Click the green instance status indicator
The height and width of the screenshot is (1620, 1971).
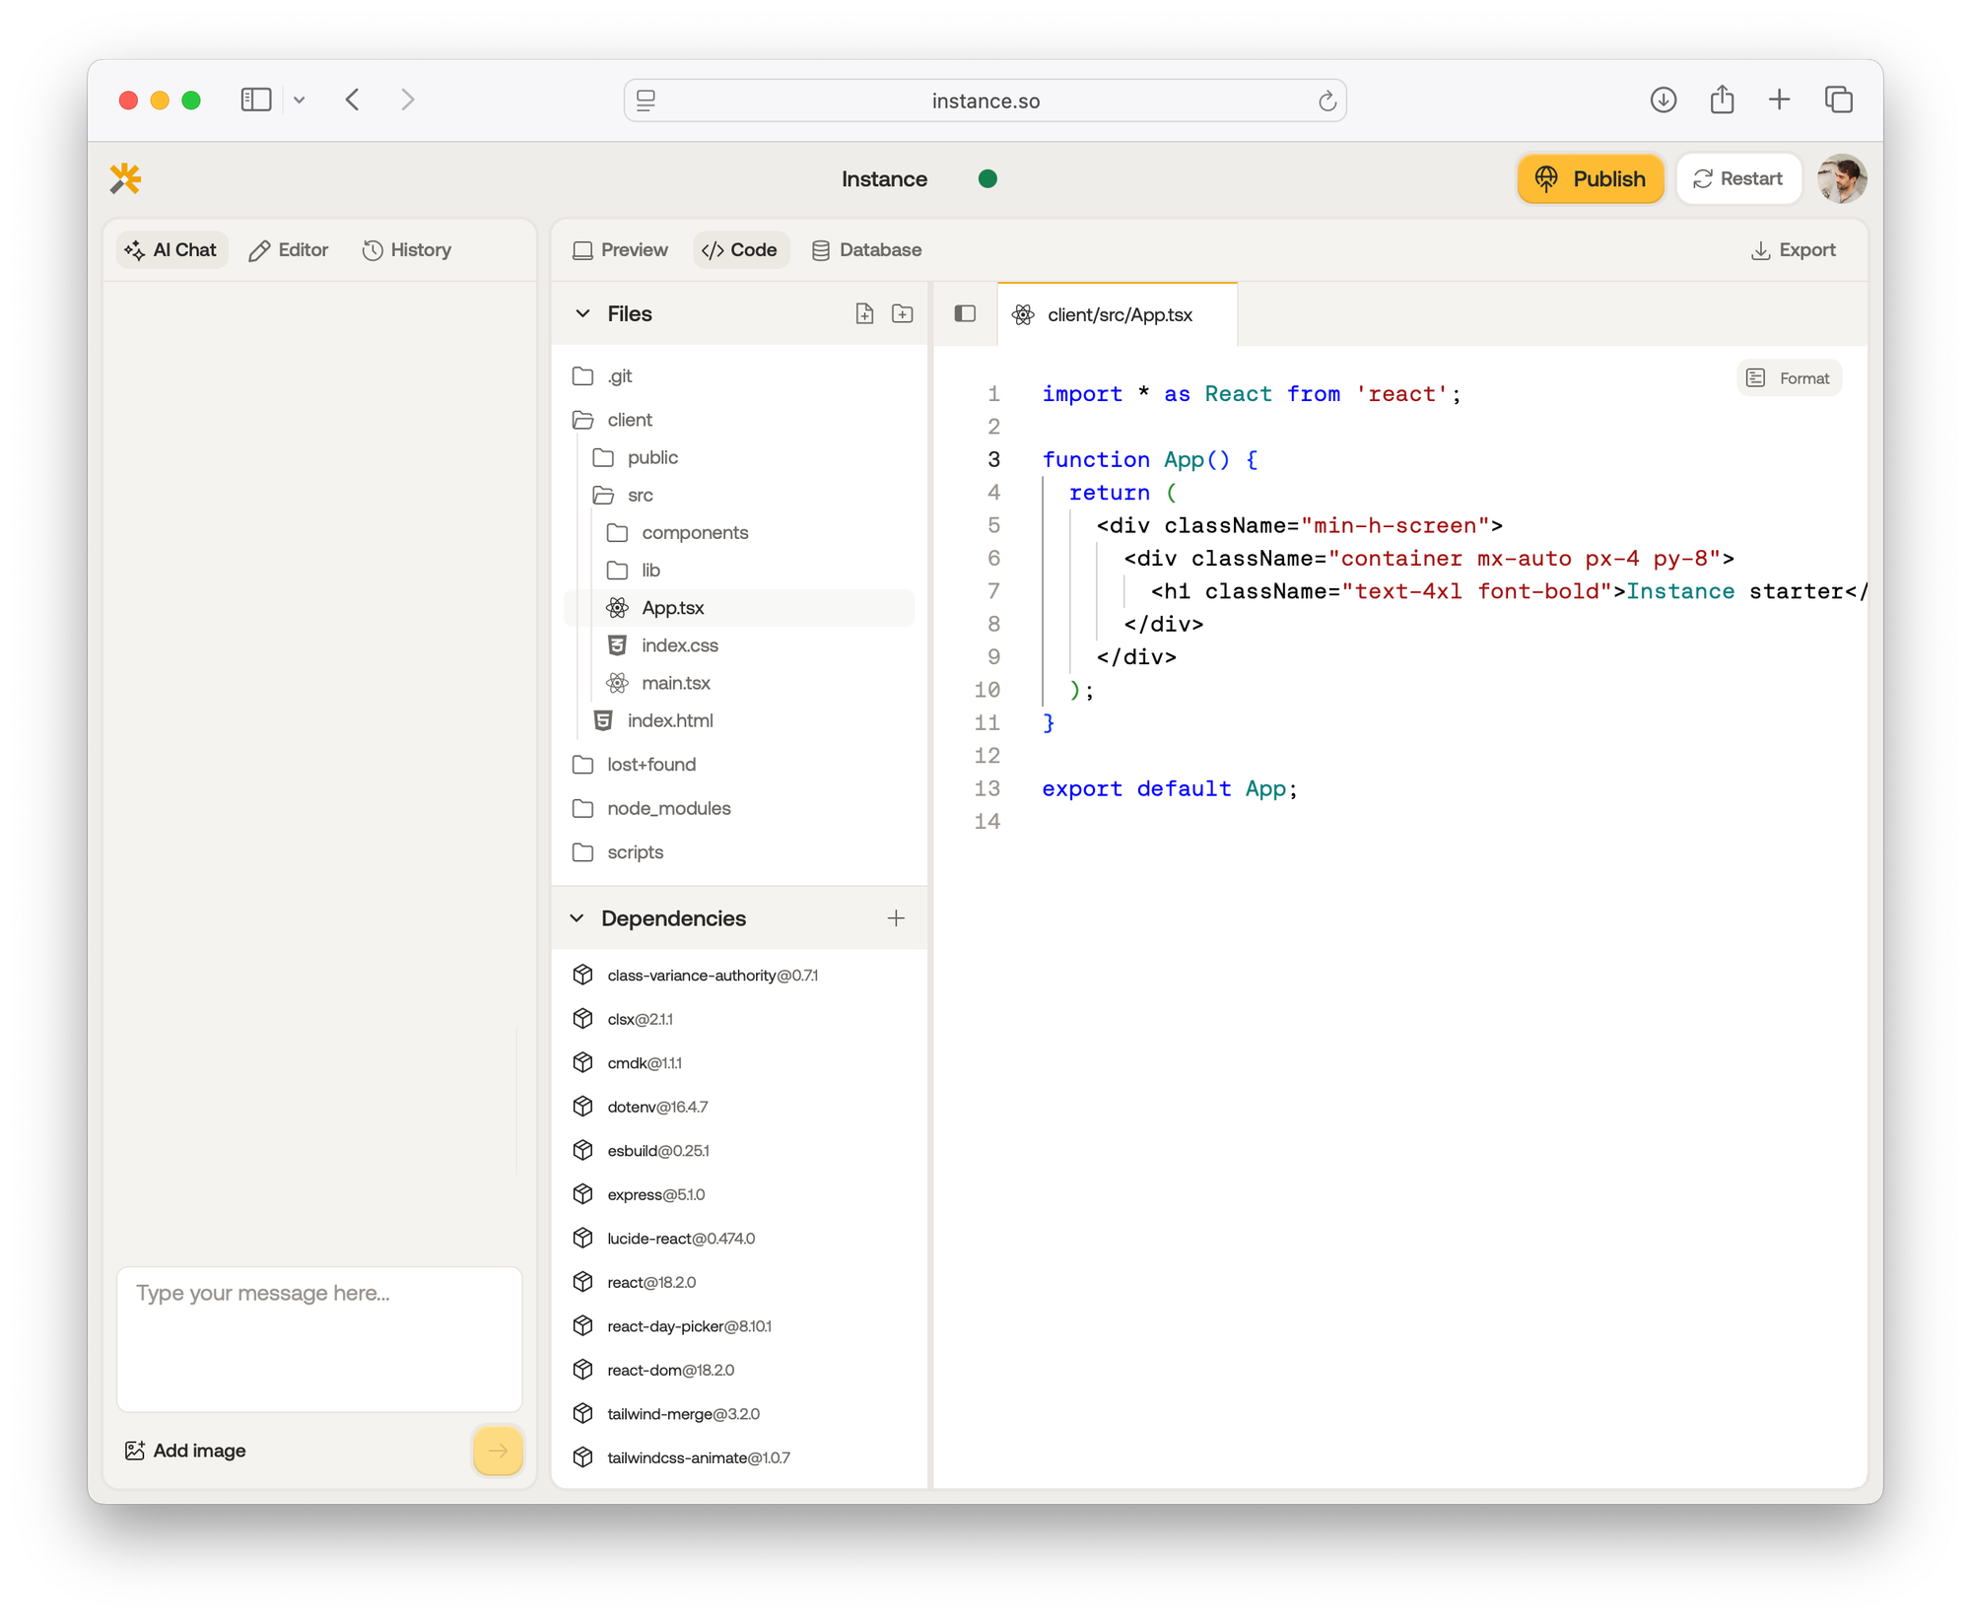tap(987, 178)
